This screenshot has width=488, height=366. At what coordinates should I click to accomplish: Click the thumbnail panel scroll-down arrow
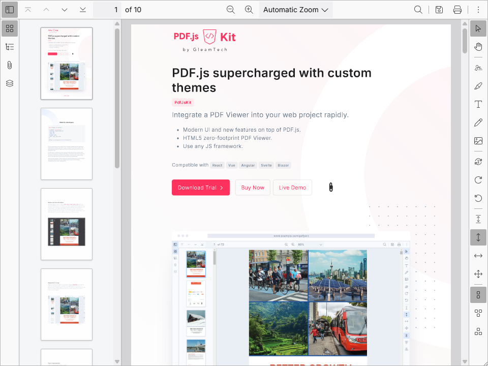[x=117, y=361]
